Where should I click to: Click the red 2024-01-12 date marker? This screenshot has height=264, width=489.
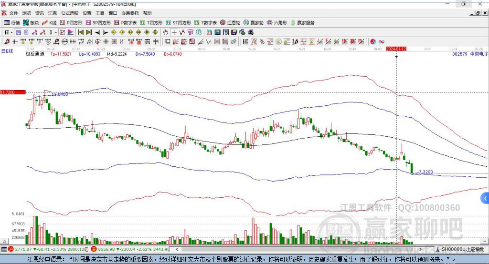click(x=396, y=49)
